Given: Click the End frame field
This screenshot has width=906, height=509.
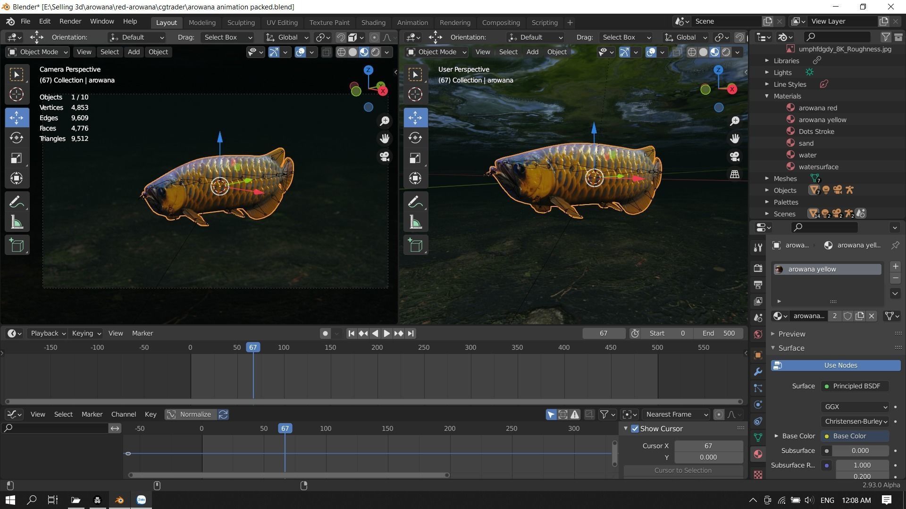Looking at the screenshot, I should [x=718, y=333].
